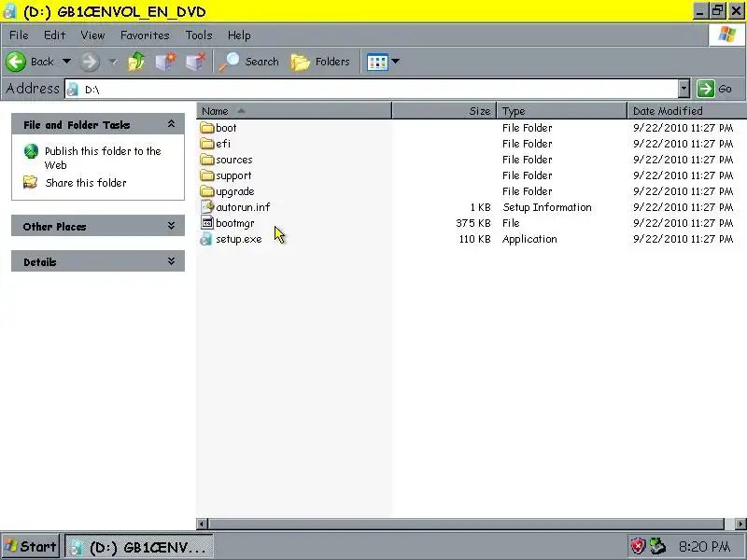Open the Views dropdown arrow
Image resolution: width=747 pixels, height=560 pixels.
[395, 62]
